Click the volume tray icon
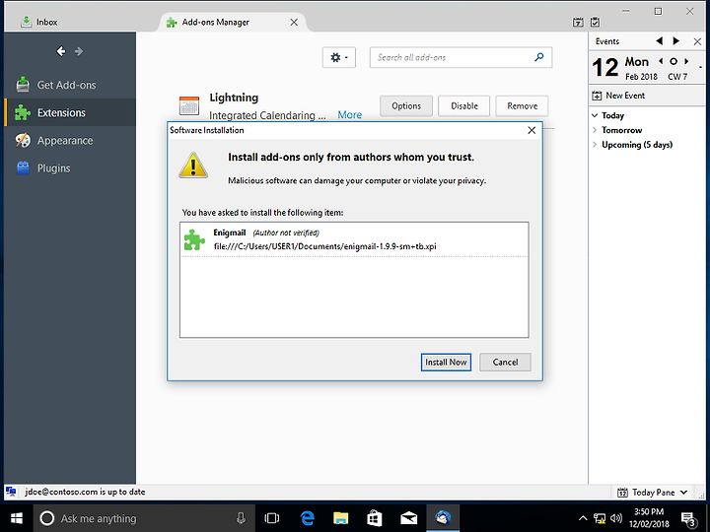Image resolution: width=710 pixels, height=532 pixels. 616,518
